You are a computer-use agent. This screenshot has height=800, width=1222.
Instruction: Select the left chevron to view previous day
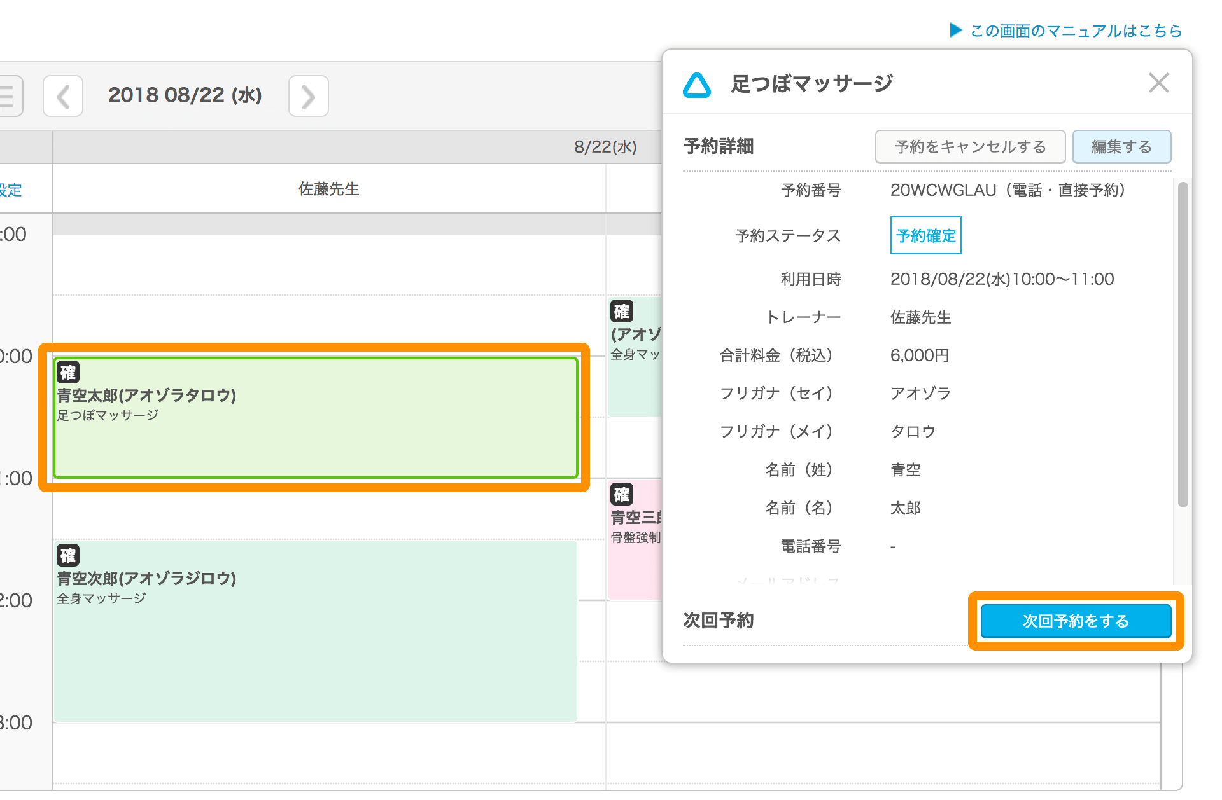[x=63, y=96]
